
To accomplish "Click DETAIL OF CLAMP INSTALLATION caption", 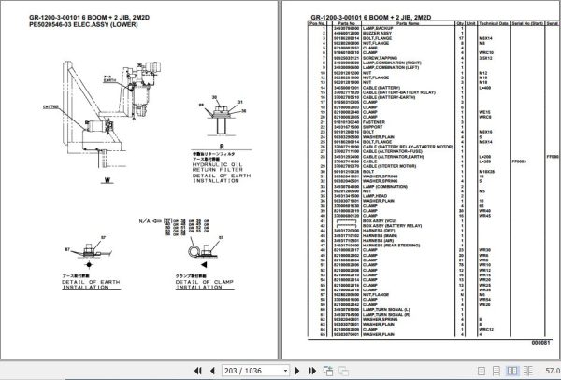I will [x=204, y=284].
